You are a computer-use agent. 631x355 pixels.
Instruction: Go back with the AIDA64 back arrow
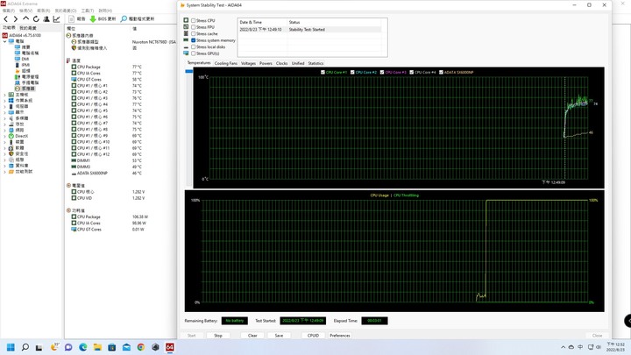tap(5, 19)
